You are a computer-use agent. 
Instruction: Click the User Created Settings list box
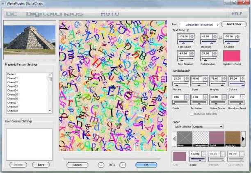tap(29, 145)
